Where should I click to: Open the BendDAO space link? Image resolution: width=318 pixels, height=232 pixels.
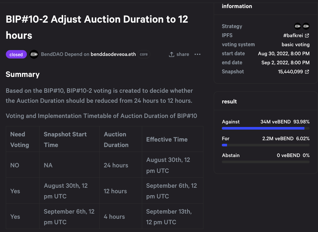[x=52, y=54]
